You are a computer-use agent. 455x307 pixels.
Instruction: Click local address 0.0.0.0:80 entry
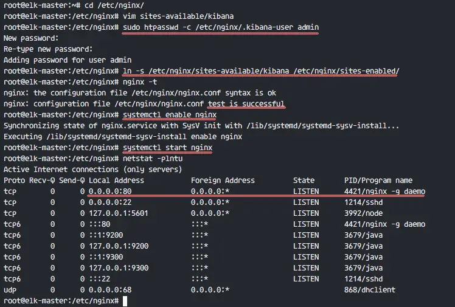point(110,191)
